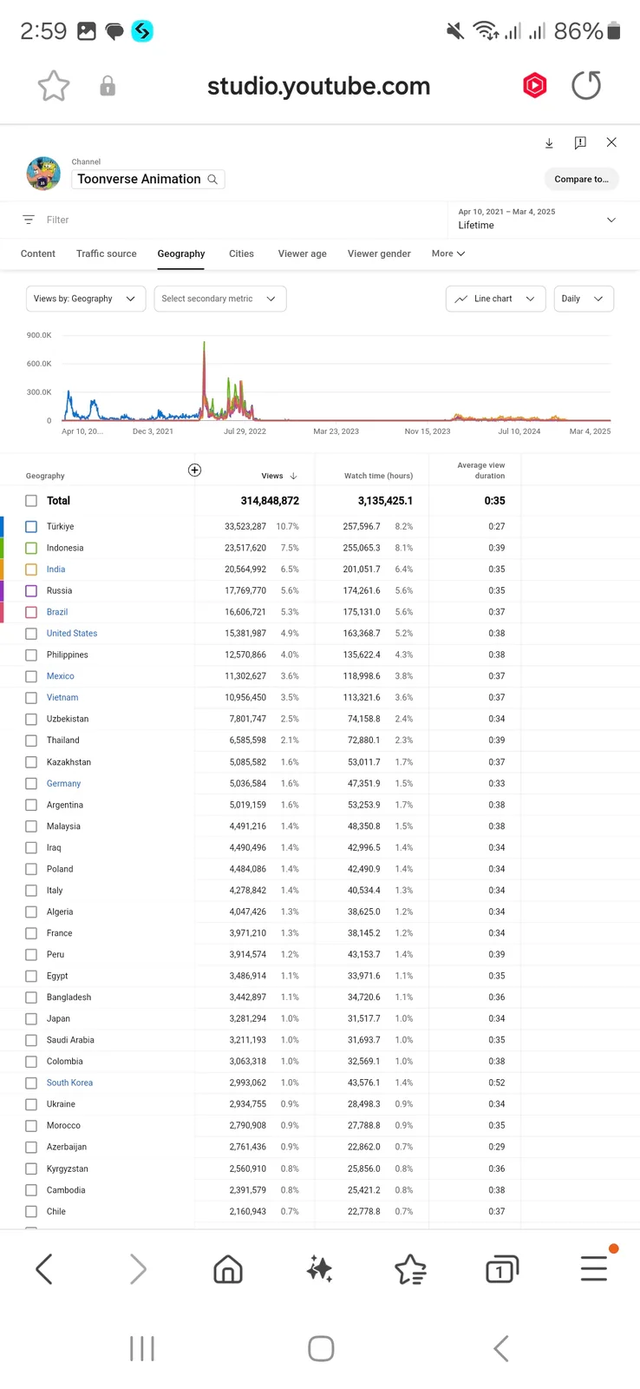Select the Geography tab
Screen dimensions: 640x1389
pyautogui.click(x=181, y=253)
